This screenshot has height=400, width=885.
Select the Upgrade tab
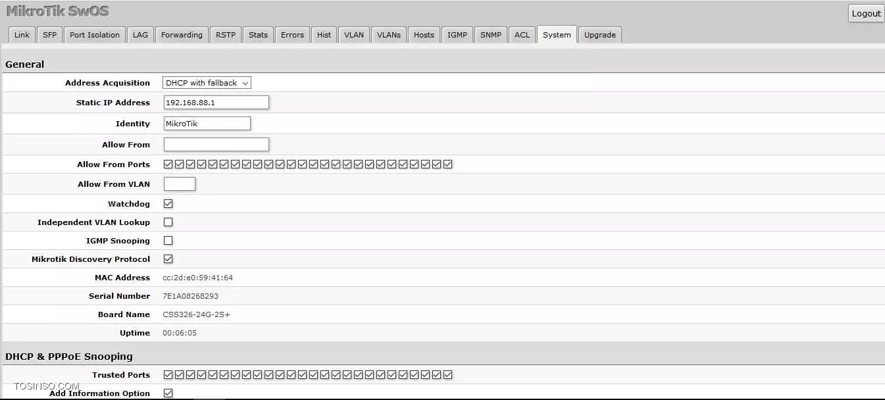(599, 35)
